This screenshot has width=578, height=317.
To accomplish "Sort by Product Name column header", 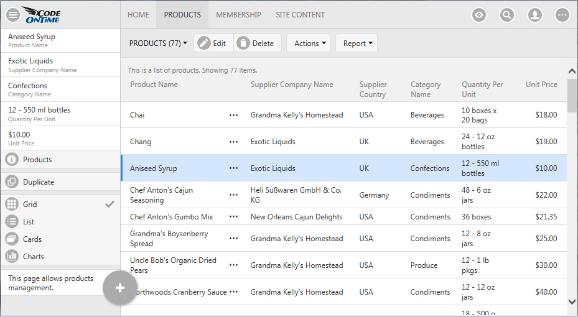I will 154,85.
